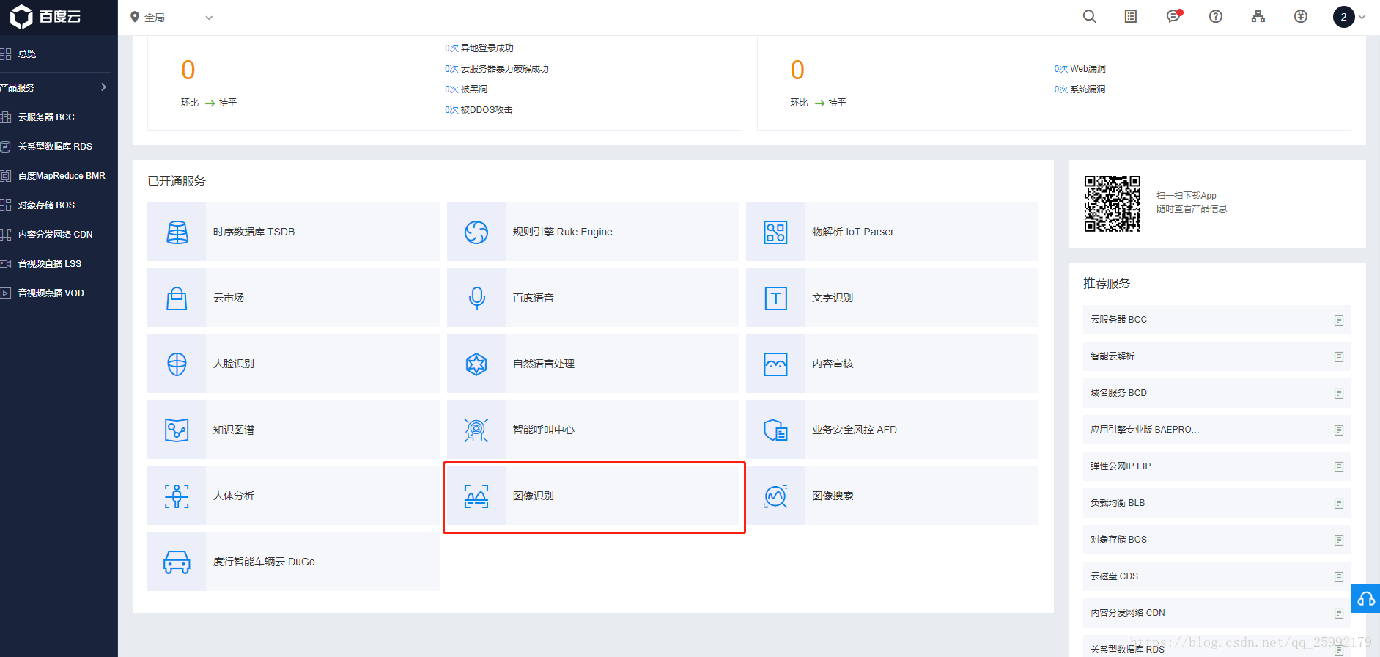The width and height of the screenshot is (1380, 657).
Task: Click the Baidu Cloud logo
Action: 45,16
